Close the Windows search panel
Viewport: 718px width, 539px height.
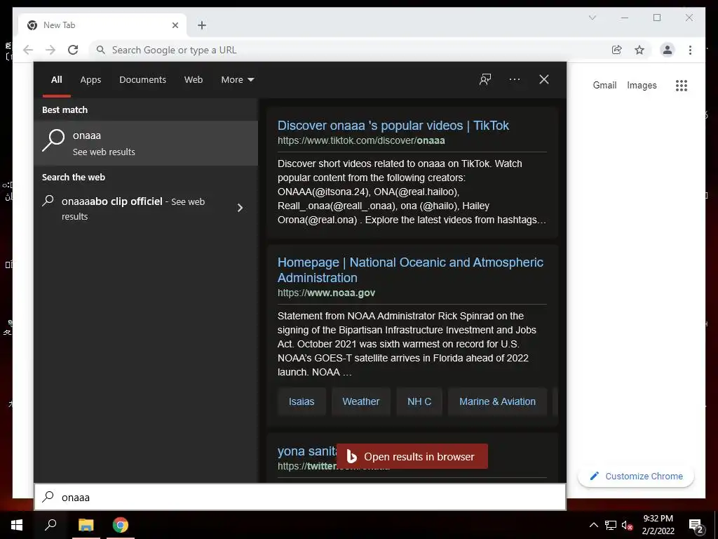tap(544, 79)
